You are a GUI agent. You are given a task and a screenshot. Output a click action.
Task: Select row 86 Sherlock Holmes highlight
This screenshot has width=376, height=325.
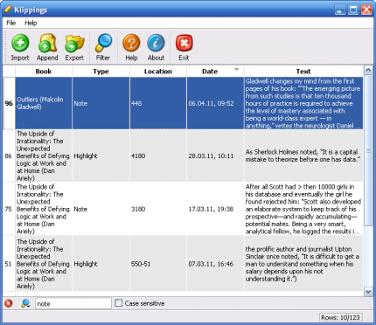183,156
